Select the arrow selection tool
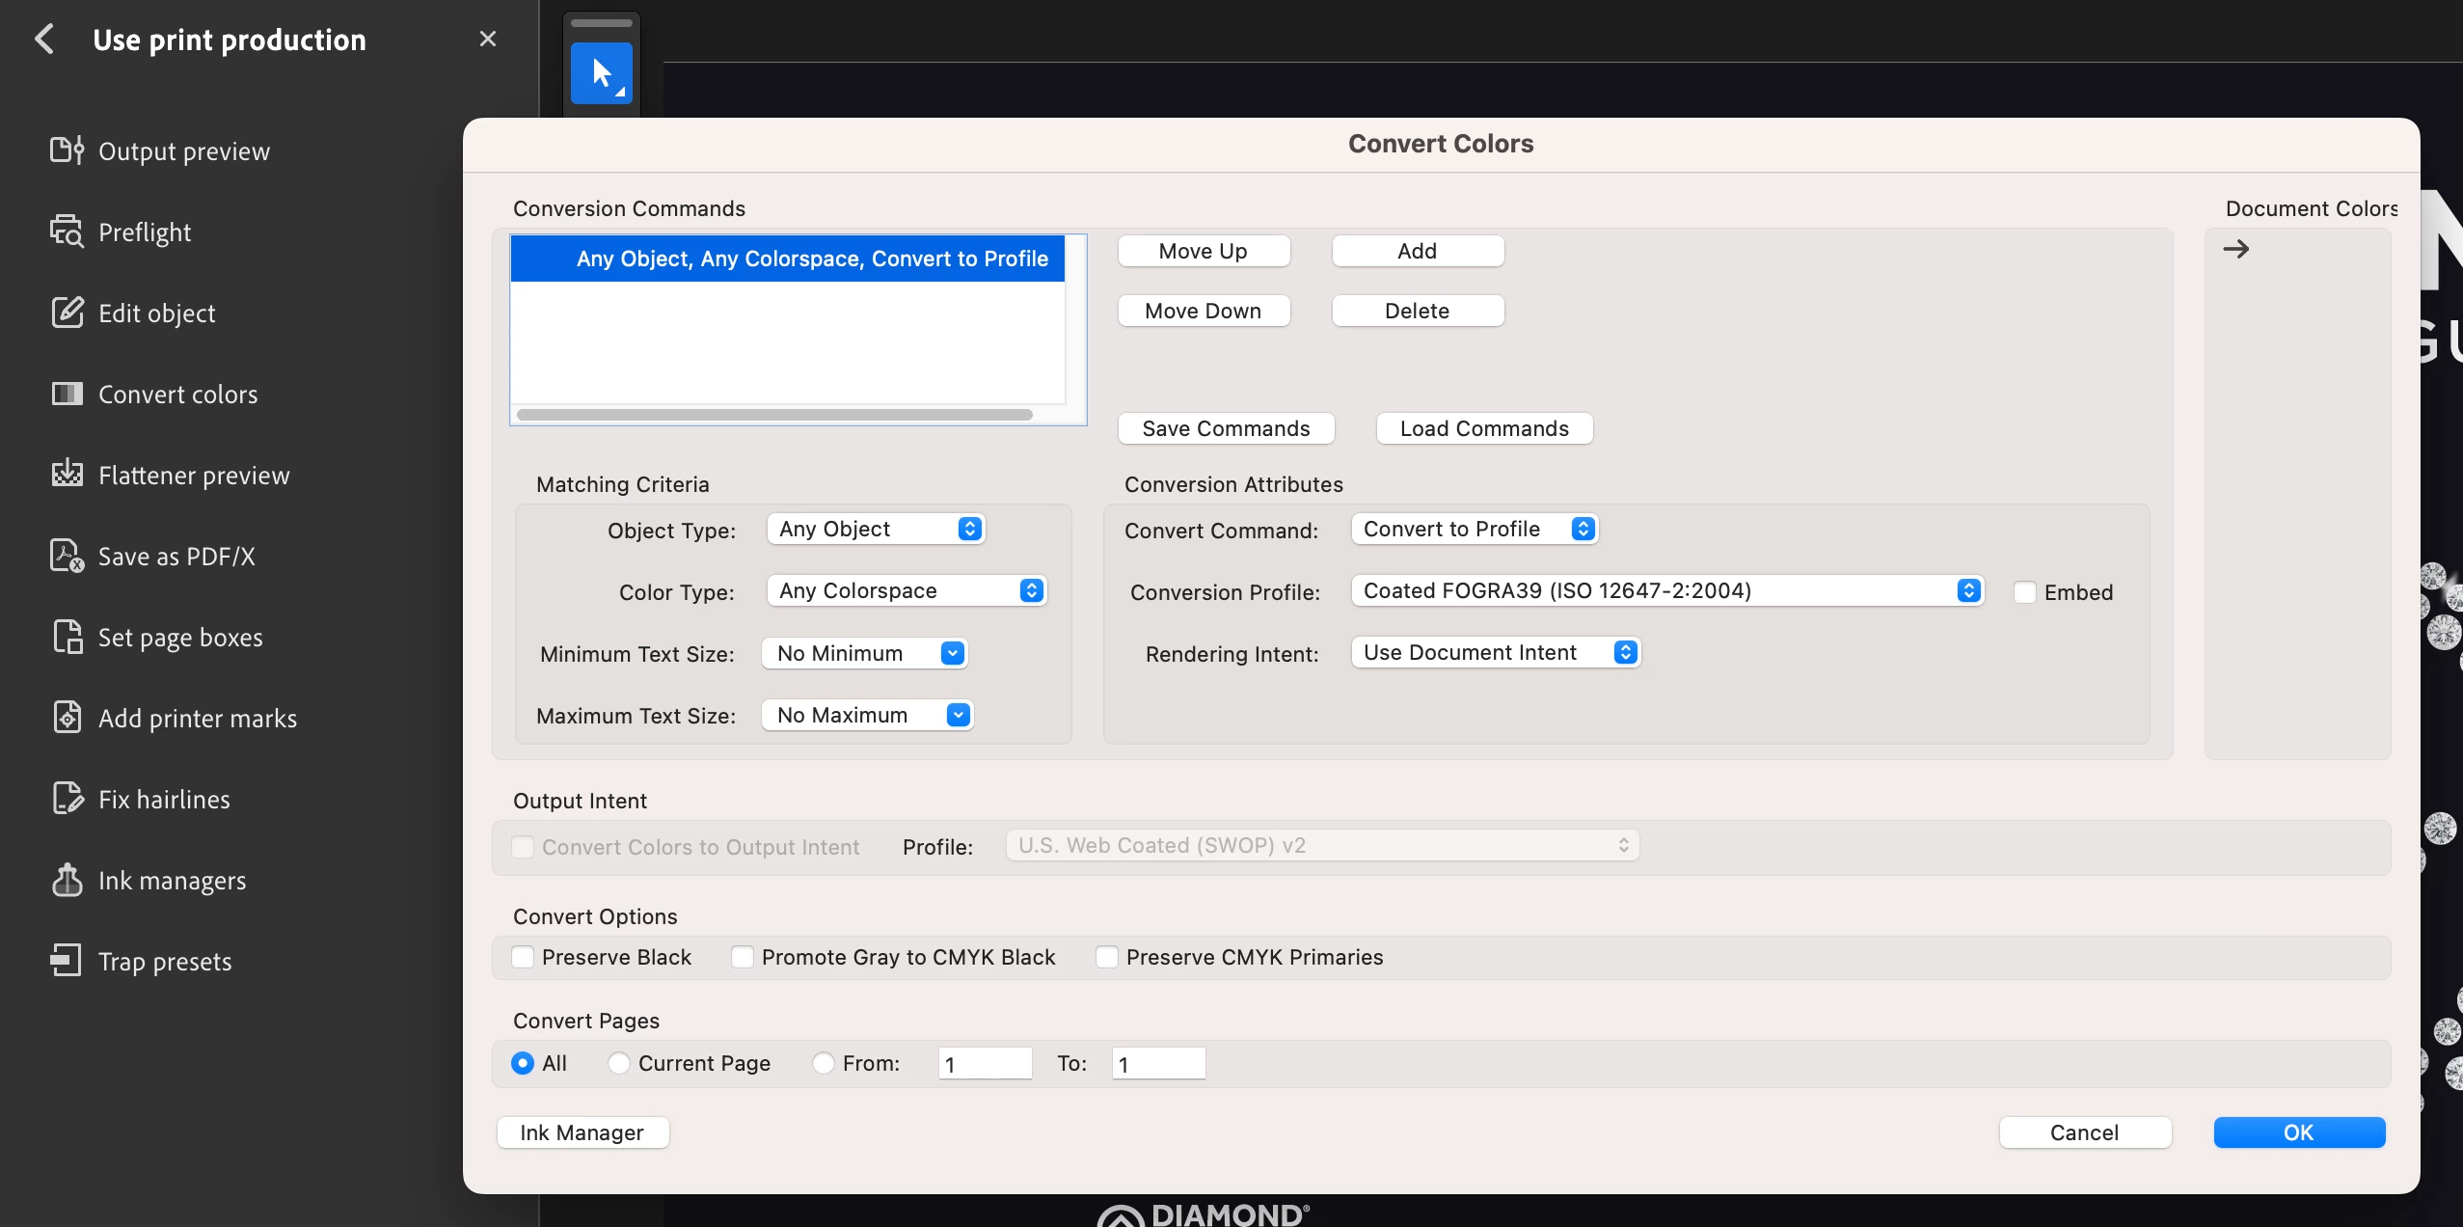2463x1227 pixels. 601,73
